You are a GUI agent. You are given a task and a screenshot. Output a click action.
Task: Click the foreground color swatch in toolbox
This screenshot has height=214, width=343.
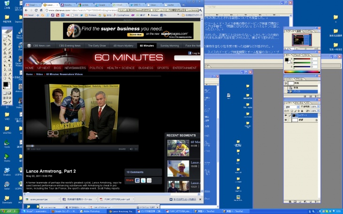[x=6, y=84]
